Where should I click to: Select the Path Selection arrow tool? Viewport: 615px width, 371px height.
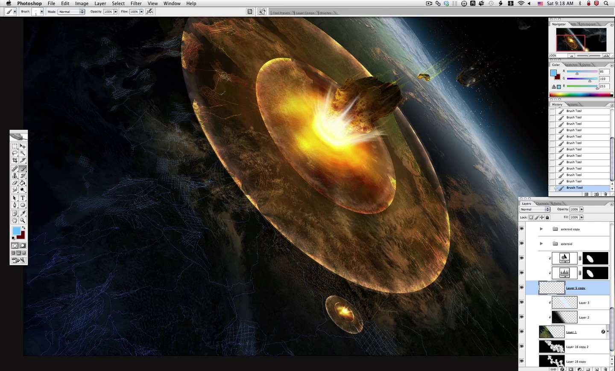(15, 198)
